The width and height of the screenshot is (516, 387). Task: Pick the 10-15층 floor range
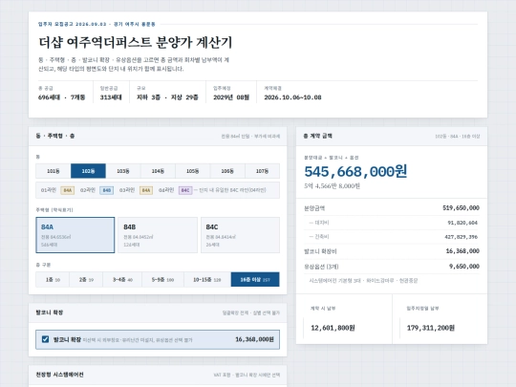(207, 280)
